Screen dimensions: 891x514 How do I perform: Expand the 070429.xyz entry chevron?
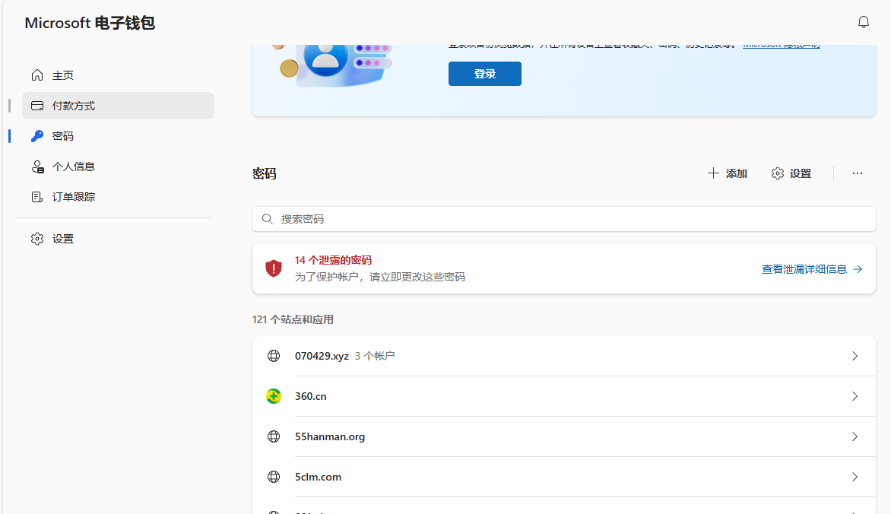pyautogui.click(x=855, y=356)
